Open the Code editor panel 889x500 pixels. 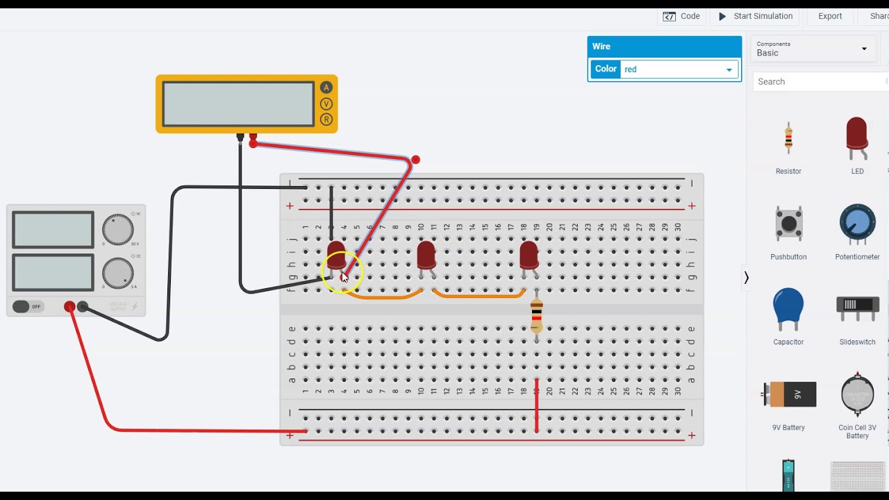[681, 16]
